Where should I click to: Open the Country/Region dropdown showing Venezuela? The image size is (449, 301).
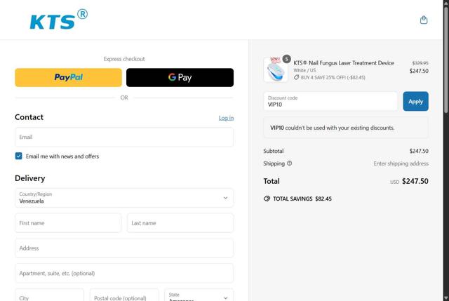click(124, 198)
